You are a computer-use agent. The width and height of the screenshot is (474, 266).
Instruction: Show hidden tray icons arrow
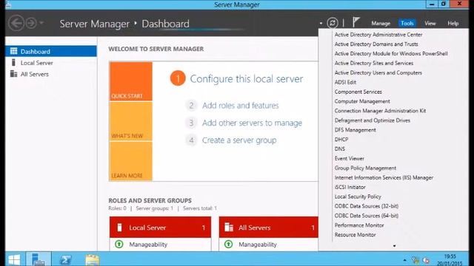click(x=405, y=260)
